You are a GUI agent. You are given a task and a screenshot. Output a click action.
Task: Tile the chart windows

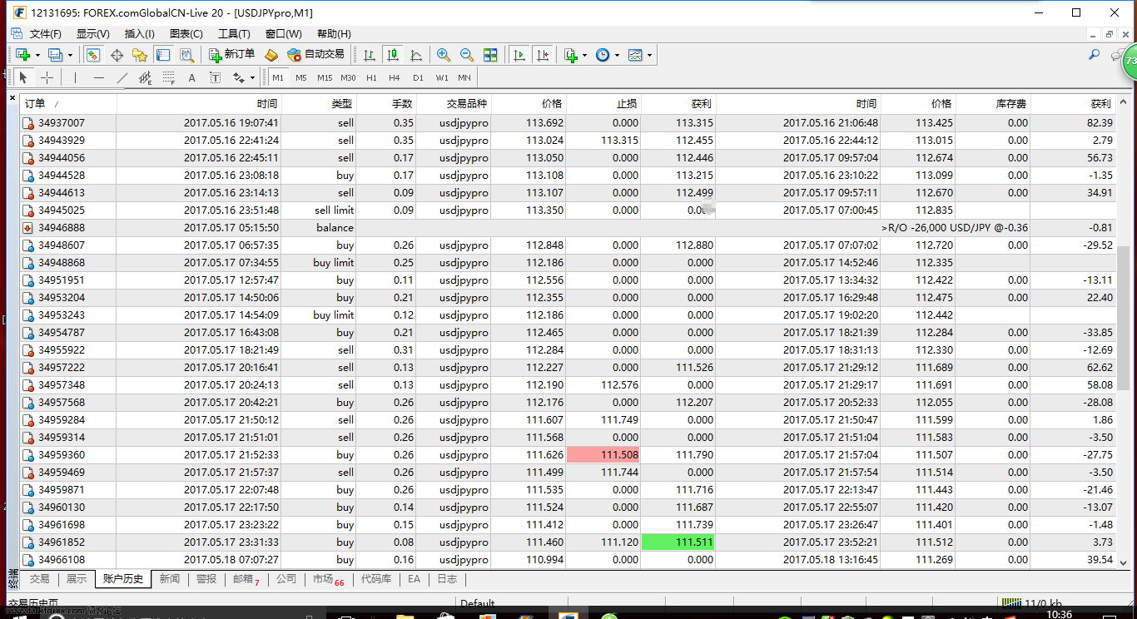tap(490, 55)
